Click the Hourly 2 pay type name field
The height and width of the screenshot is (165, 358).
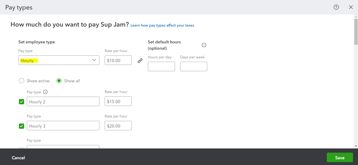coord(63,102)
